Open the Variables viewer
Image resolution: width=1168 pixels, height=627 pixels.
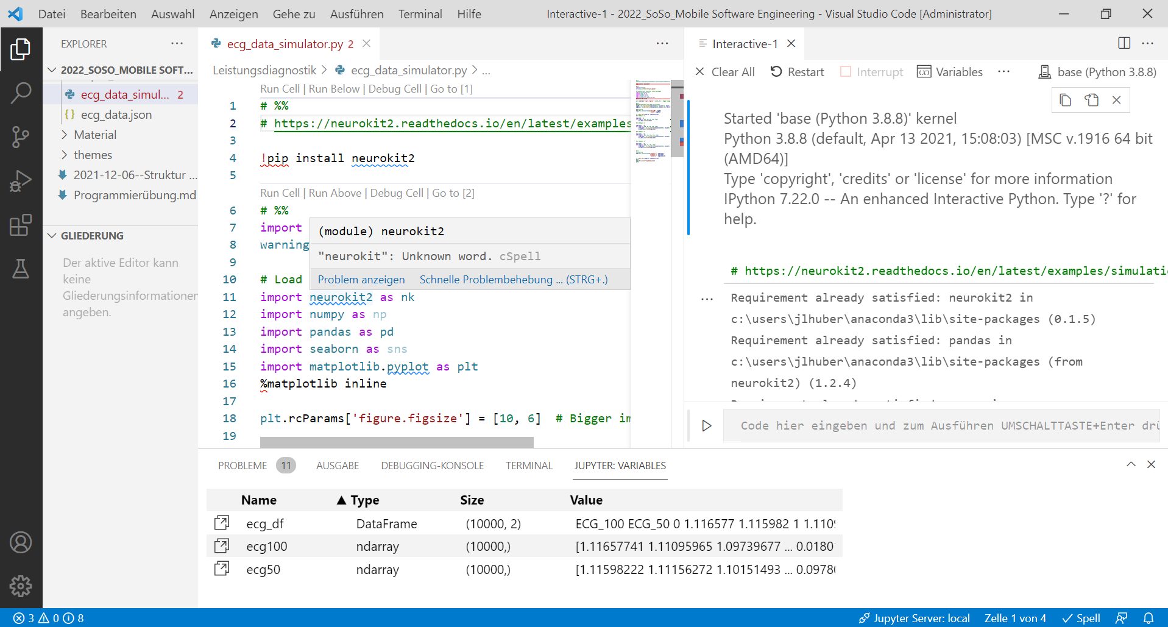click(x=950, y=72)
